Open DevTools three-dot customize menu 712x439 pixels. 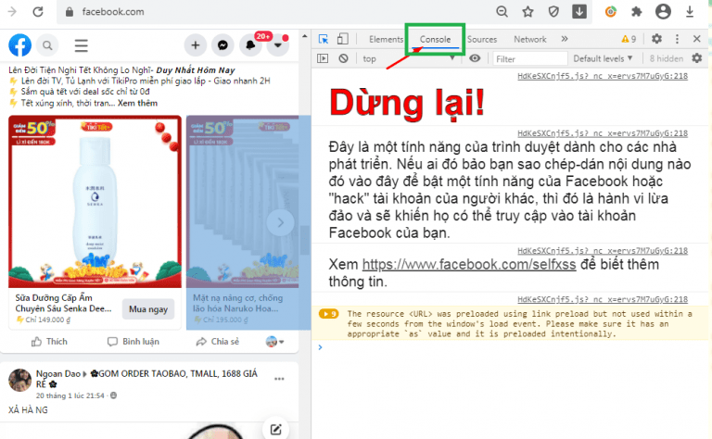[x=677, y=39]
